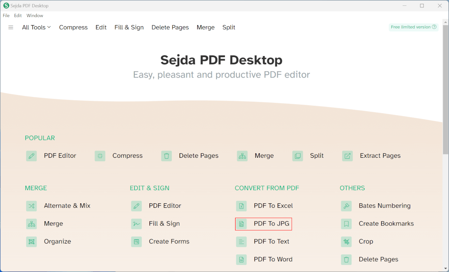Open the hamburger menu icon
The image size is (449, 272).
[11, 27]
